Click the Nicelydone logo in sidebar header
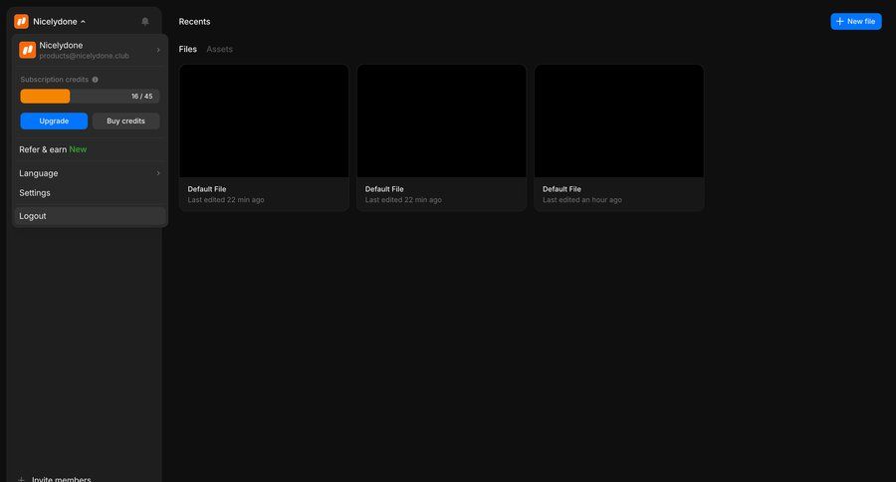The image size is (896, 482). coord(21,22)
